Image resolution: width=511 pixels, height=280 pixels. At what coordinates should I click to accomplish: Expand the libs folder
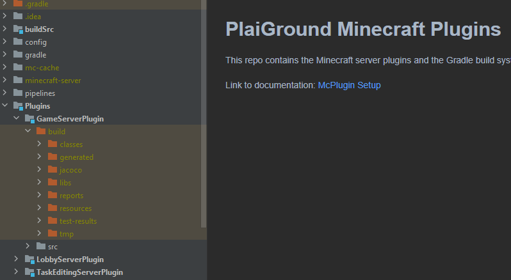click(x=39, y=182)
